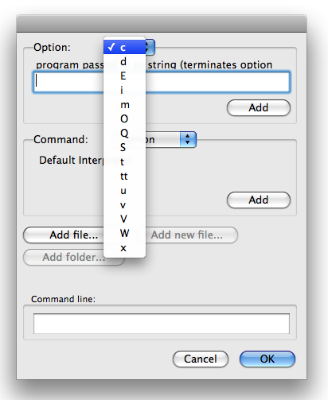Keep the checked 'c' option selected
This screenshot has height=400, width=328.
124,47
